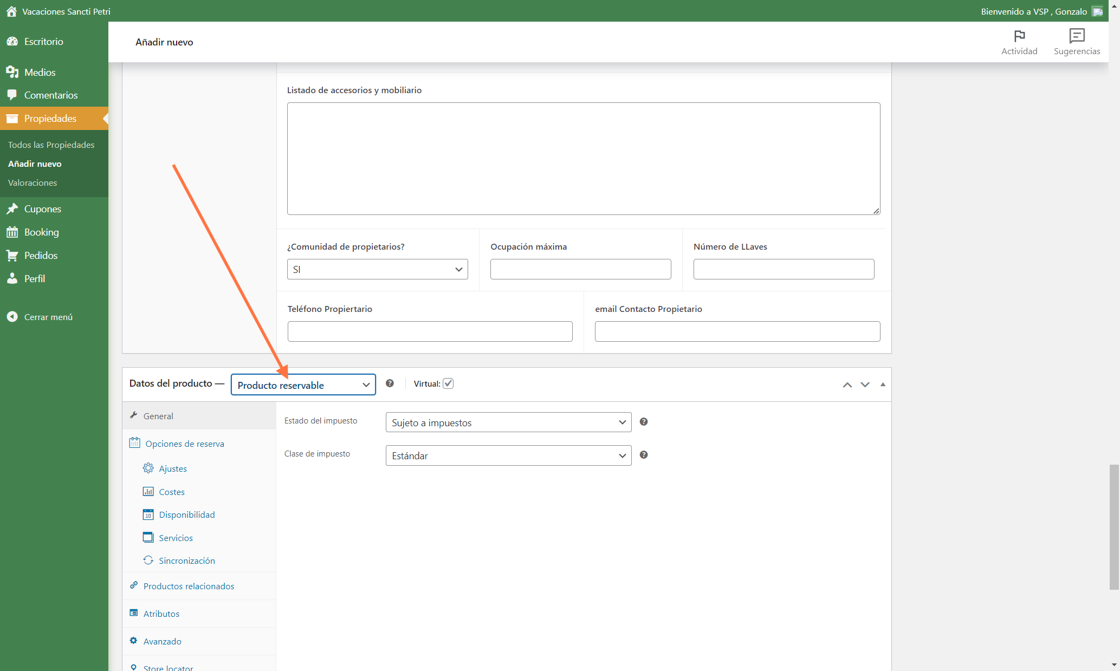The height and width of the screenshot is (671, 1120).
Task: Open the Producto reservable type dropdown
Action: 303,385
